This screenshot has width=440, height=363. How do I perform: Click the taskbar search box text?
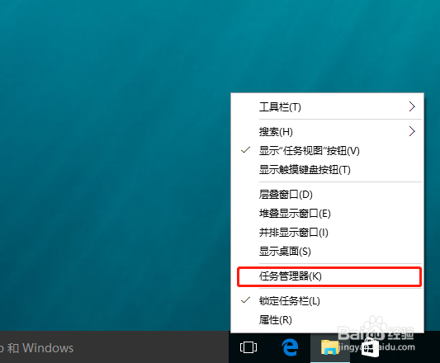tap(37, 348)
